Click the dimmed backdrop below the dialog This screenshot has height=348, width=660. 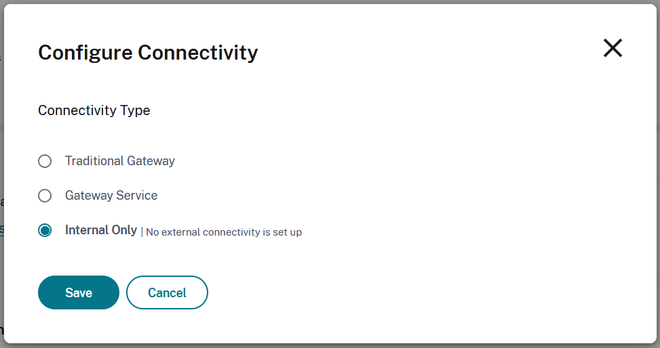(330, 345)
